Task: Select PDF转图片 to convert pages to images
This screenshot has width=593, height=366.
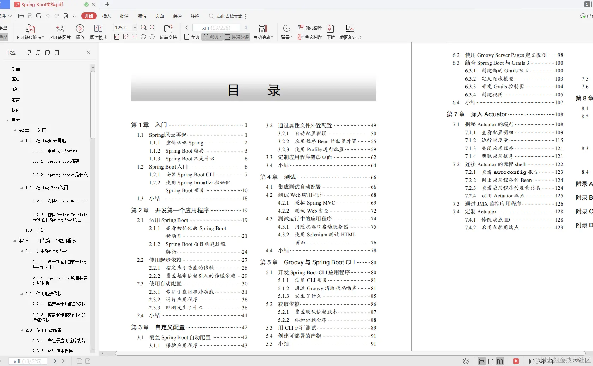Action: pyautogui.click(x=60, y=32)
